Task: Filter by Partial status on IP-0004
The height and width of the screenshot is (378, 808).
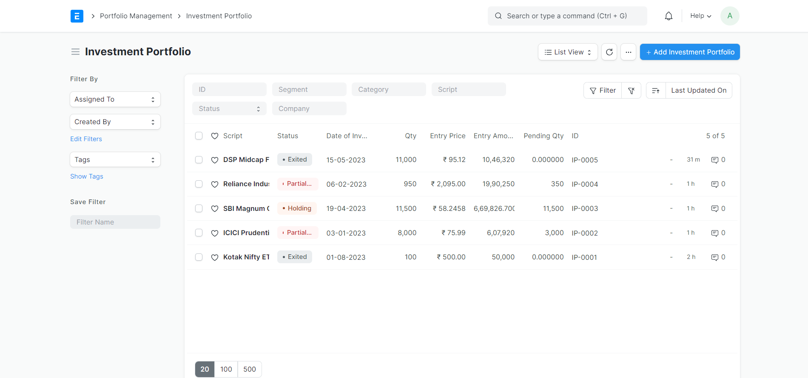Action: pyautogui.click(x=298, y=184)
